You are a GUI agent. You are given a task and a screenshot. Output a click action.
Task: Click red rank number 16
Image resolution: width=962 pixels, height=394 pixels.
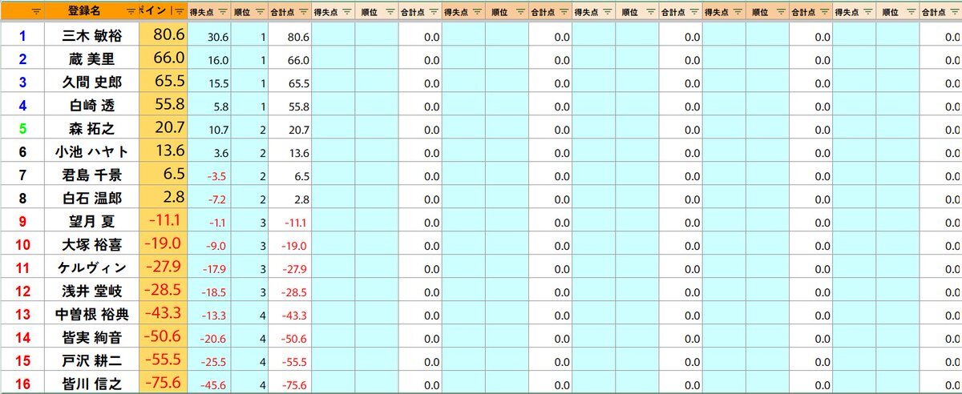tap(22, 384)
